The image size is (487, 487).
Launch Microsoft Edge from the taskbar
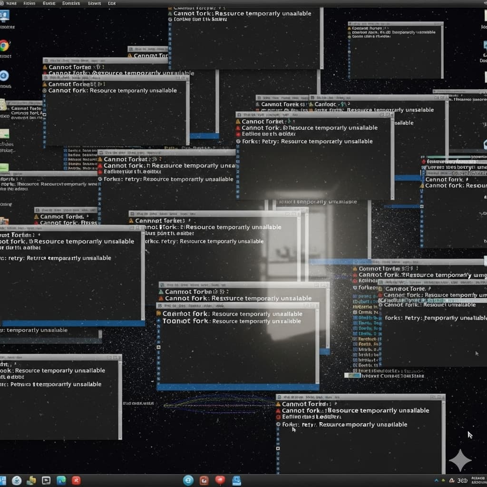[x=61, y=480]
